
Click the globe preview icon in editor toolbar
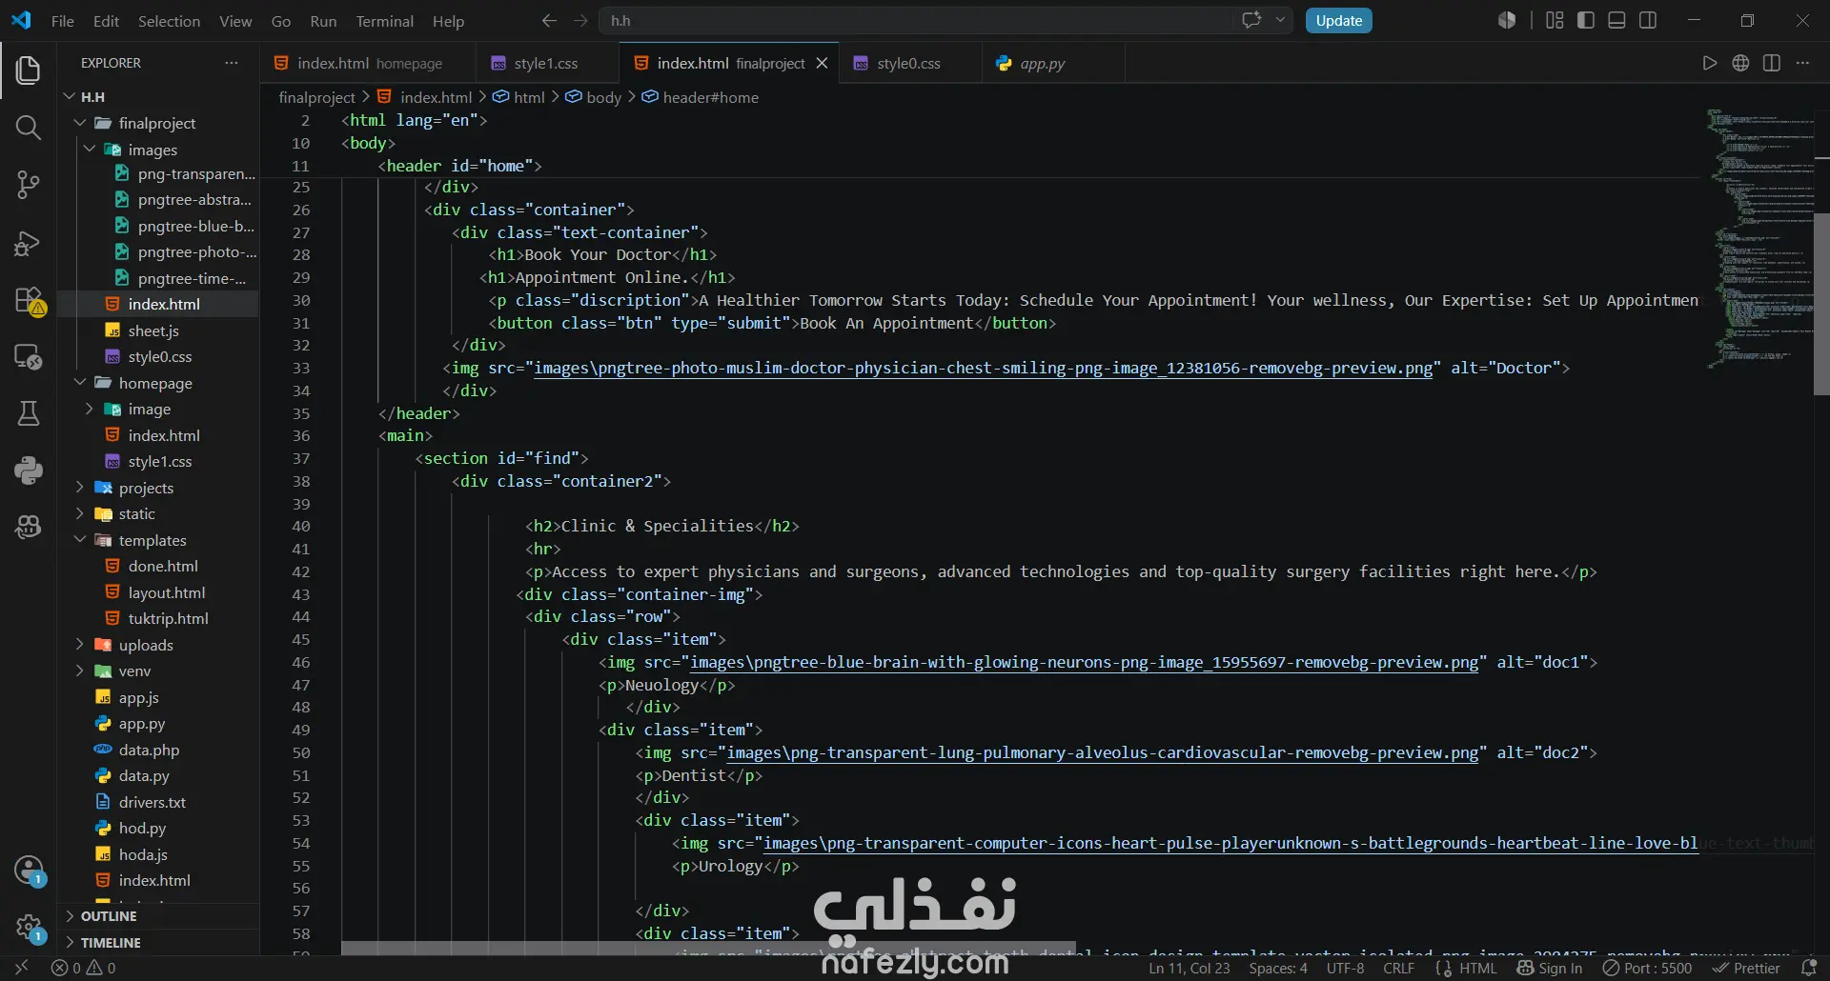[1740, 63]
